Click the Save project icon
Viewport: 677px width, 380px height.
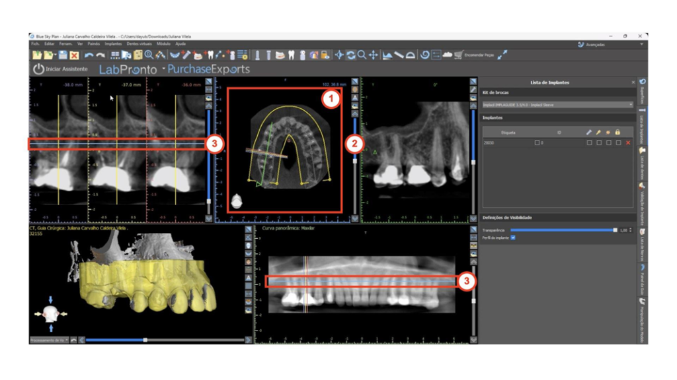pos(63,56)
